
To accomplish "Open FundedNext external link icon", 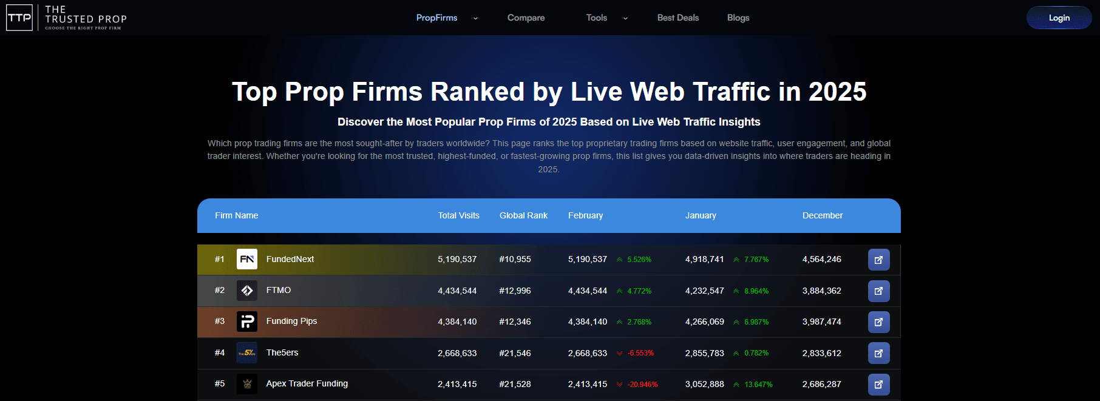I will [878, 260].
